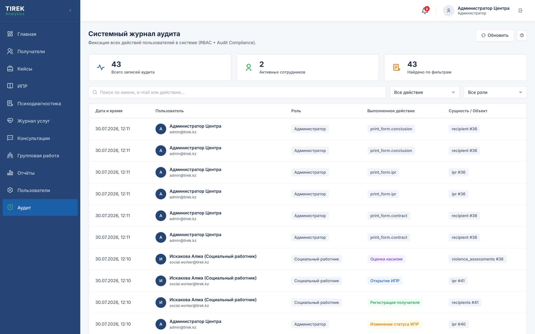Collapse the sidebar with the chevron arrow
Image resolution: width=535 pixels, height=334 pixels.
70,11
